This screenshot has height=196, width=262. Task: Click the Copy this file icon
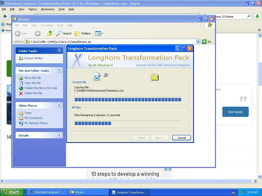click(21, 83)
